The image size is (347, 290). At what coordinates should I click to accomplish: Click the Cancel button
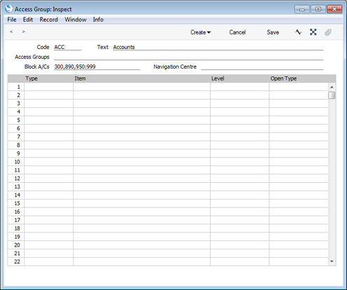pyautogui.click(x=237, y=32)
